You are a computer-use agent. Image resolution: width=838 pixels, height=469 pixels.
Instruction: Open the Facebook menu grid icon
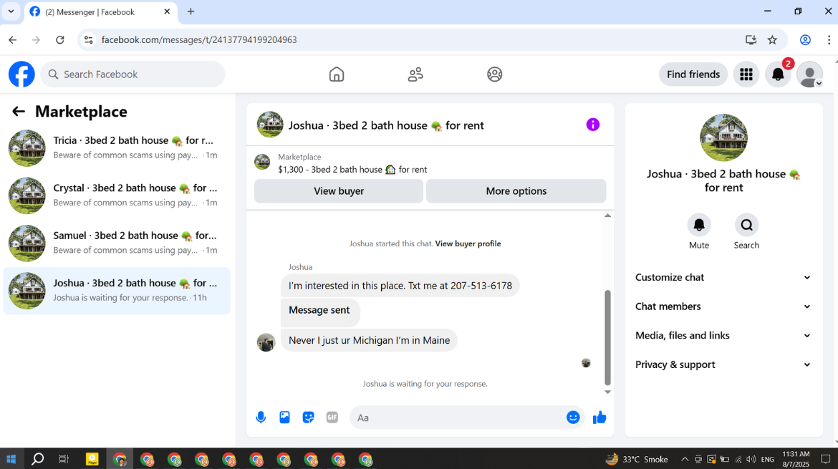[x=746, y=74]
